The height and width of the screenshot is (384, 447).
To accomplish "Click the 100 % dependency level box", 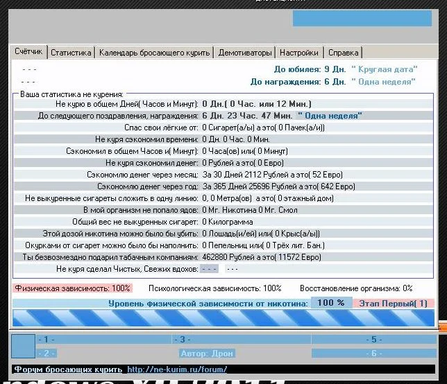I will pos(331,303).
